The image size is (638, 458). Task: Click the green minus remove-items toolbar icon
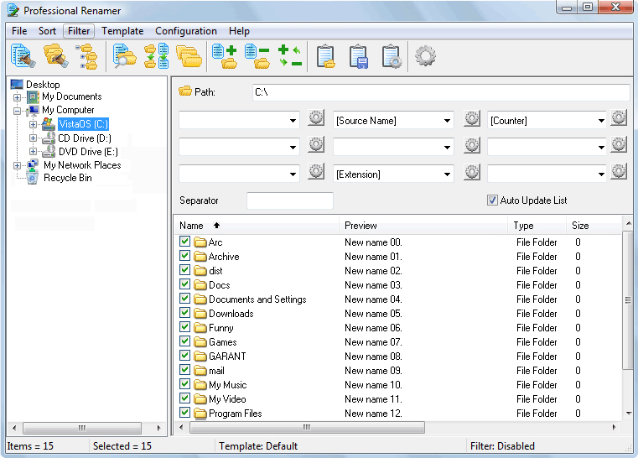point(257,56)
